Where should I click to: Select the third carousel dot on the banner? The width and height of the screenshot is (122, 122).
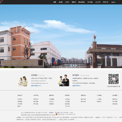(74, 65)
